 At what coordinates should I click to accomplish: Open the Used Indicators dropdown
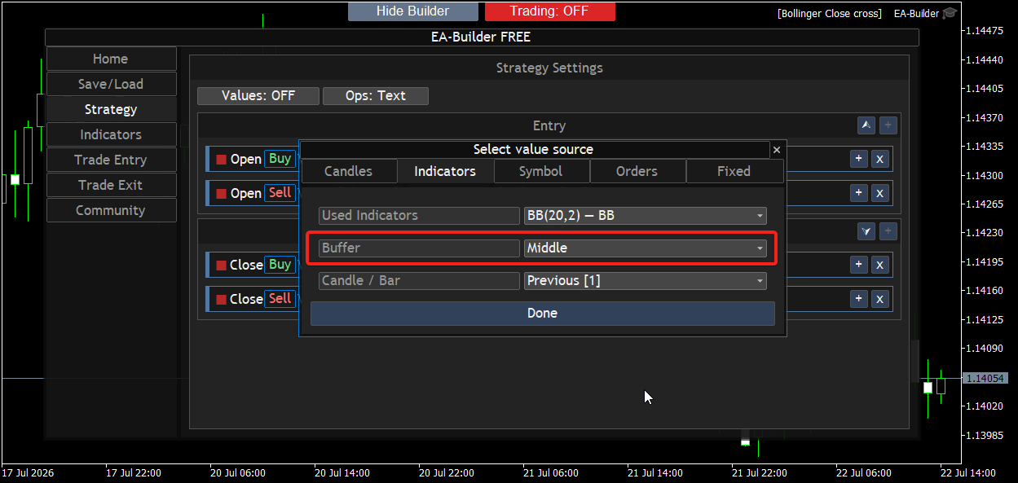coord(646,216)
